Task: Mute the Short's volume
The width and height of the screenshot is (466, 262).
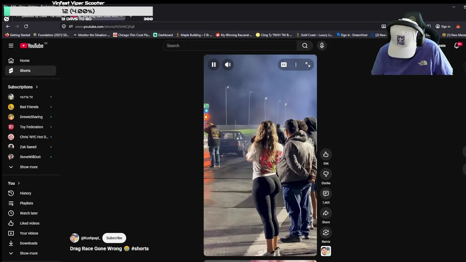Action: 228,65
